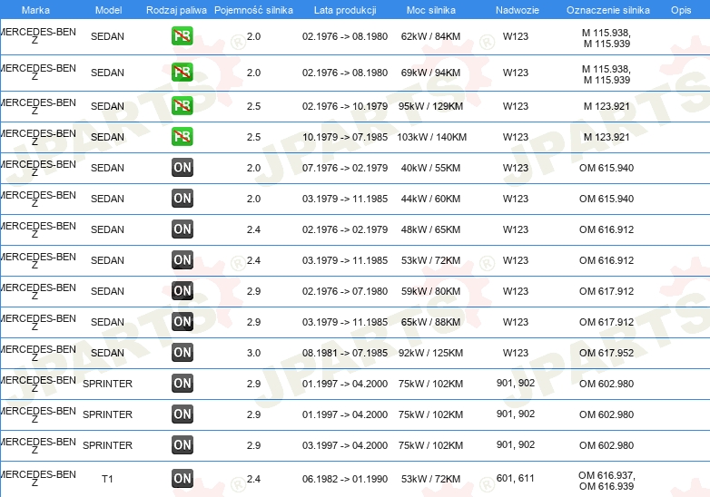Click the ON diesel icon in the 48kW / 65KM row
710x497 pixels.
pyautogui.click(x=182, y=229)
